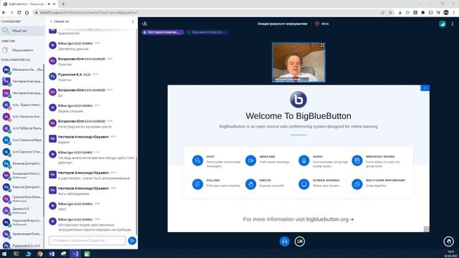
Task: Select user Дахина А.И. in the list
Action: click(x=22, y=210)
